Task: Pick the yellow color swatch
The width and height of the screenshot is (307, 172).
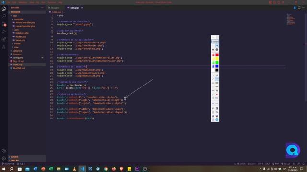Action: click(217, 58)
